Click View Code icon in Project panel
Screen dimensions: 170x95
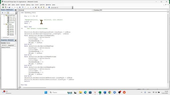point(2,13)
